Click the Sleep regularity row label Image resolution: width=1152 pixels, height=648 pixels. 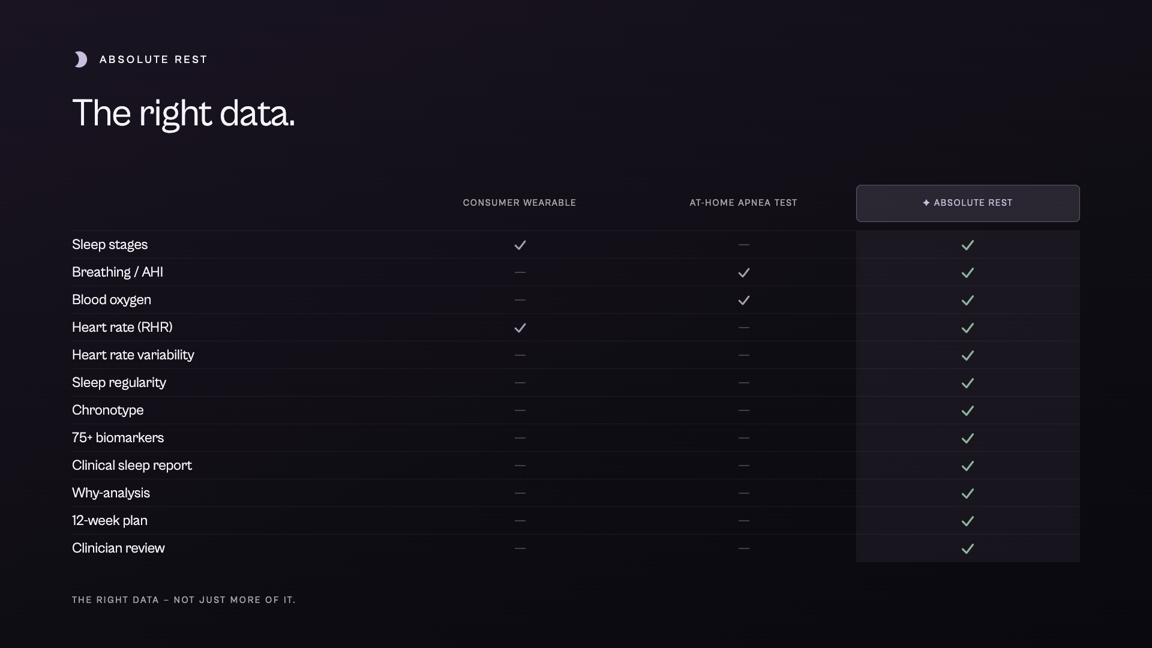[119, 383]
